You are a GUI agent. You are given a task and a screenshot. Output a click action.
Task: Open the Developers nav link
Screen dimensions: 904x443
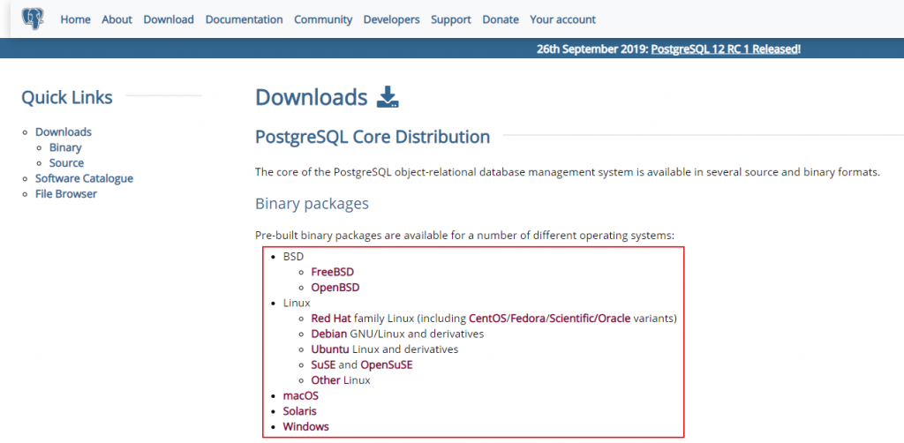391,19
